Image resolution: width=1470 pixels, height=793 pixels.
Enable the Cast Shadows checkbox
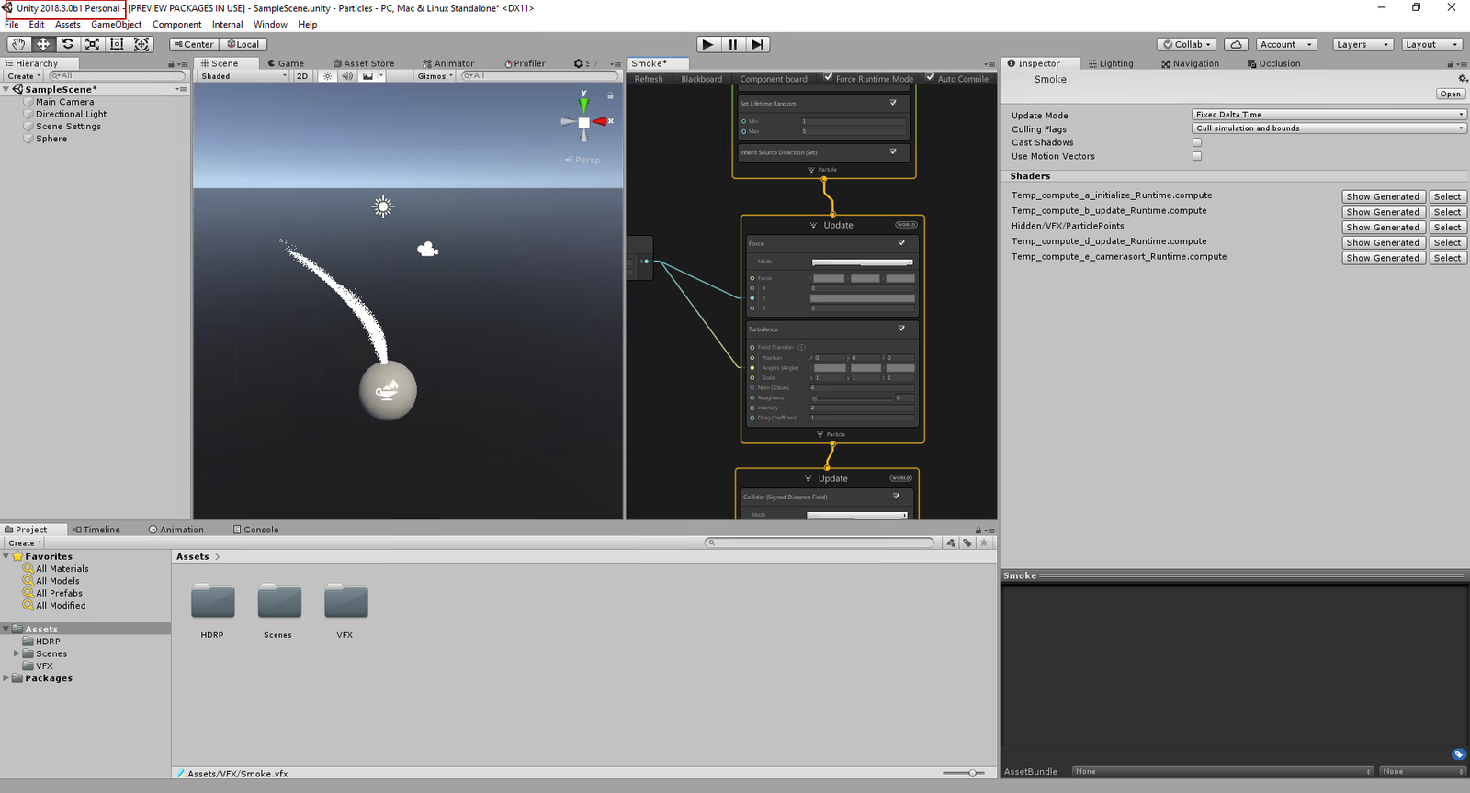(1197, 142)
